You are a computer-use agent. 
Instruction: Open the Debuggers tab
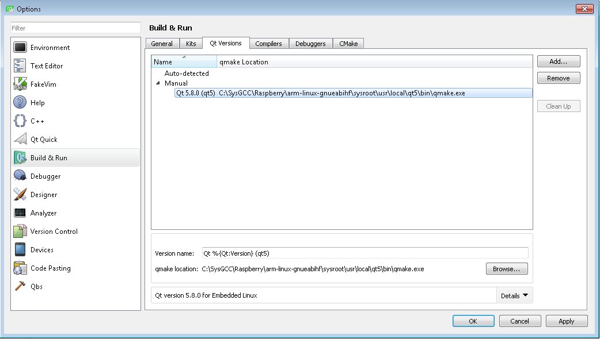[x=310, y=44]
